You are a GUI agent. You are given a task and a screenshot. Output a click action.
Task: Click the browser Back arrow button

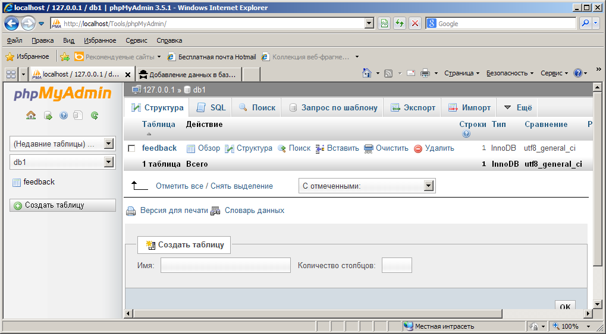click(11, 24)
